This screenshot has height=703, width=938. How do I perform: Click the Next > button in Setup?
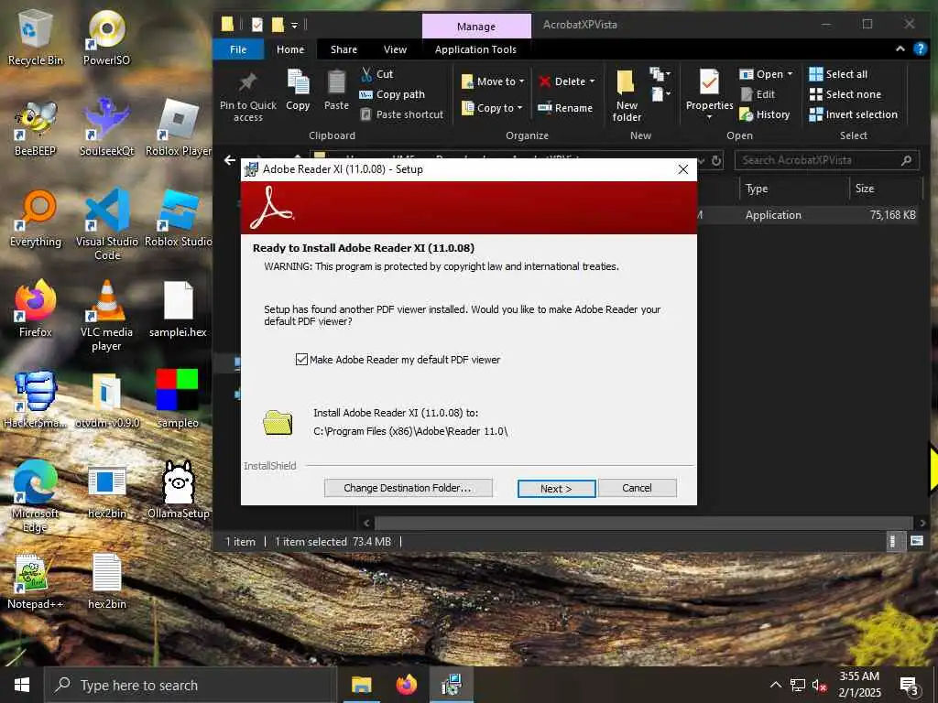click(556, 489)
